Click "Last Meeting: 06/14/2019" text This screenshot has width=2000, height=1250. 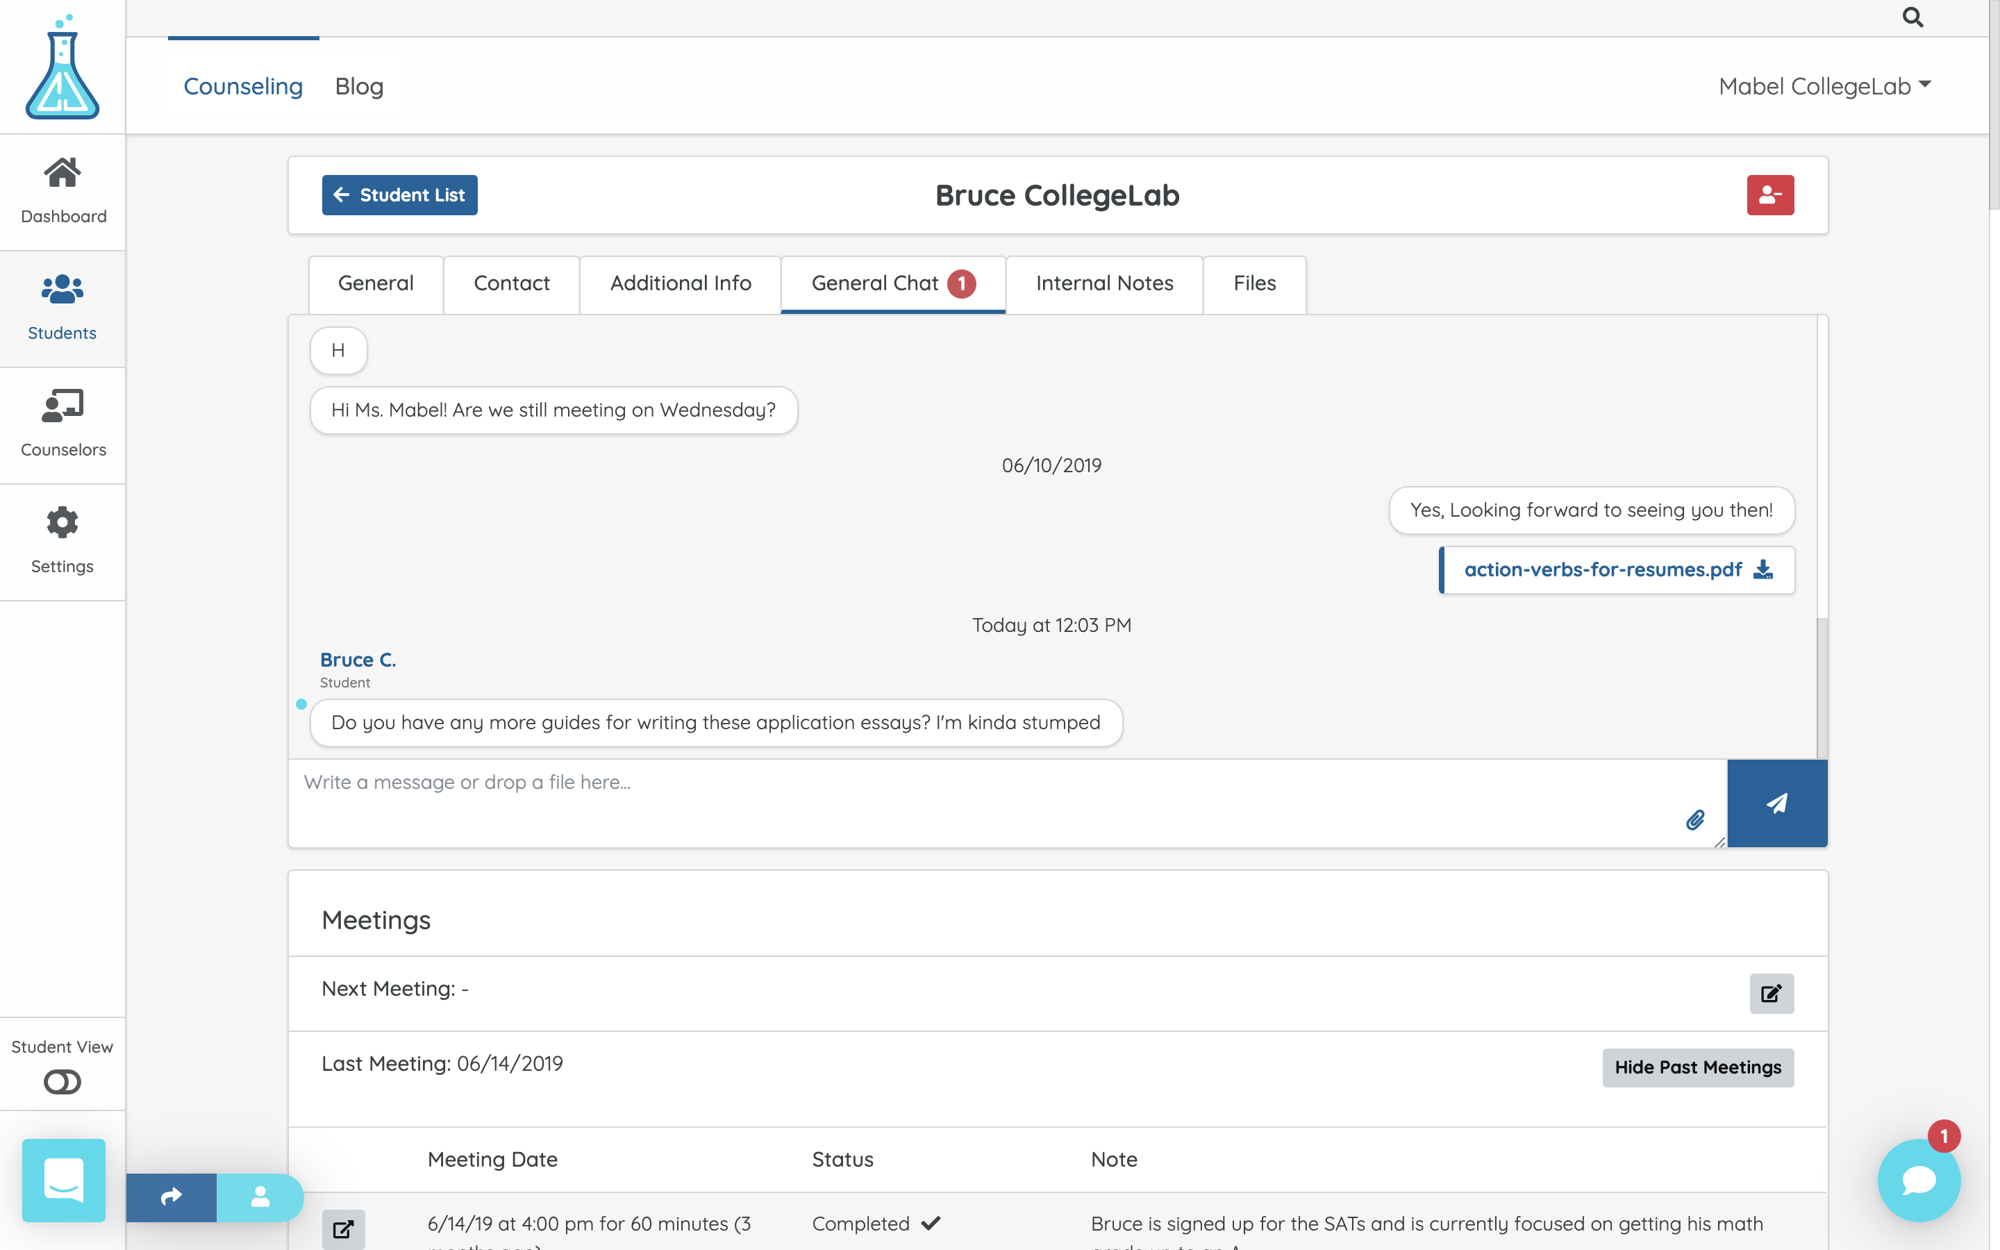(442, 1063)
